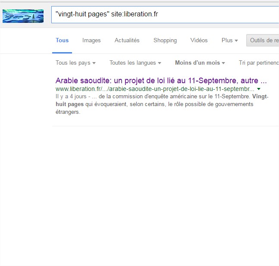This screenshot has width=279, height=266.
Task: Open the Actualités tab
Action: (127, 41)
